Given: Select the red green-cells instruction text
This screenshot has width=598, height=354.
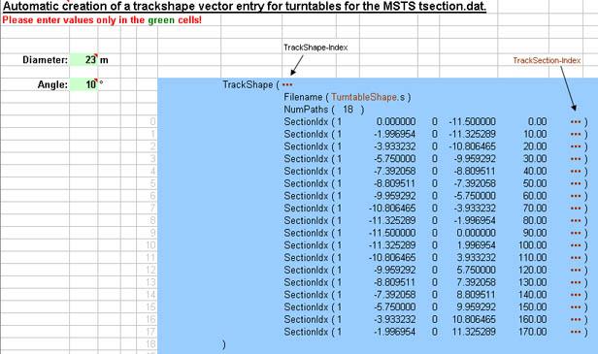Looking at the screenshot, I should (102, 20).
